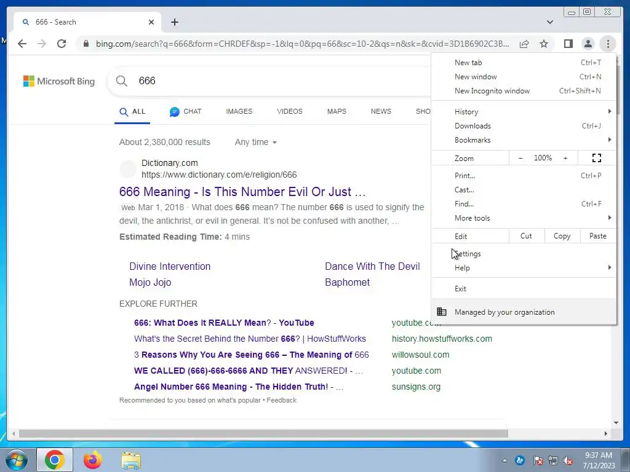Click the Cut button in Edit row

coord(527,236)
